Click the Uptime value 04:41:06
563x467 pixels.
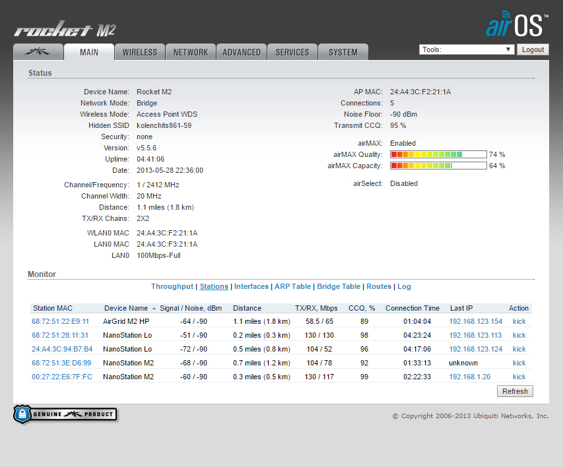coord(150,159)
